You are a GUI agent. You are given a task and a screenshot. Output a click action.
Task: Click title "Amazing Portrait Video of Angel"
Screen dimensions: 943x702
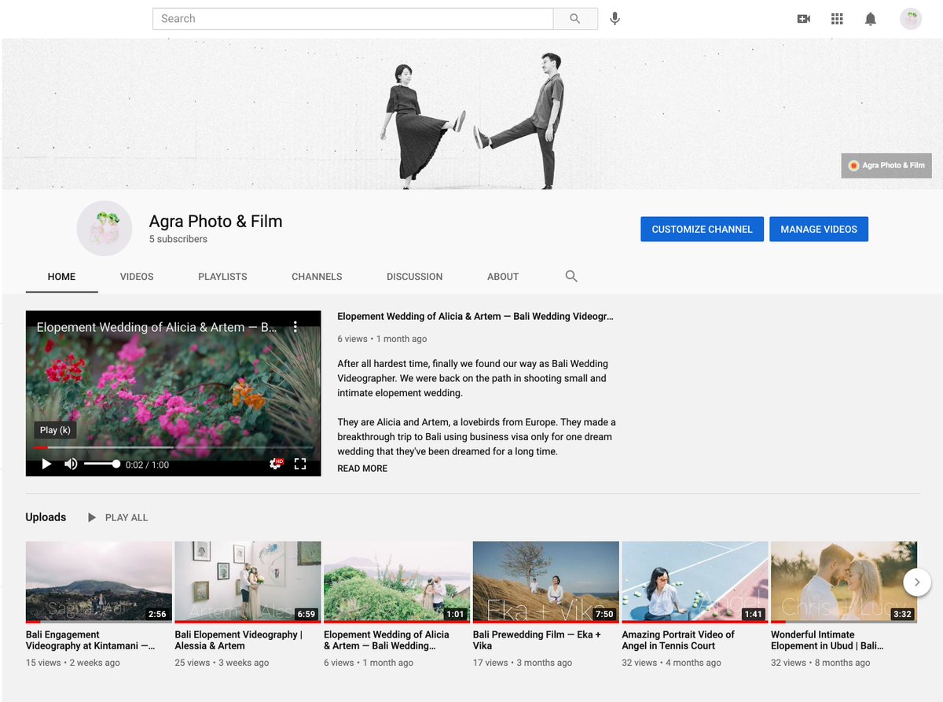point(678,640)
